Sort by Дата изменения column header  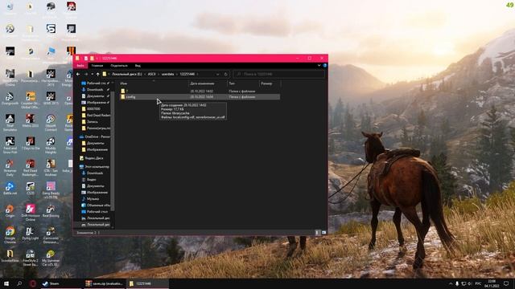pos(208,83)
